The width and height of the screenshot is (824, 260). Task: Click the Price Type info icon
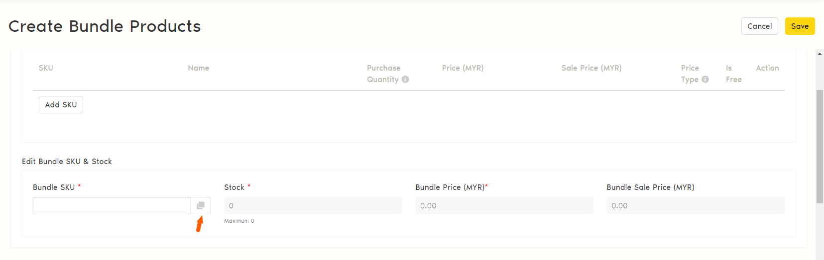(x=705, y=80)
